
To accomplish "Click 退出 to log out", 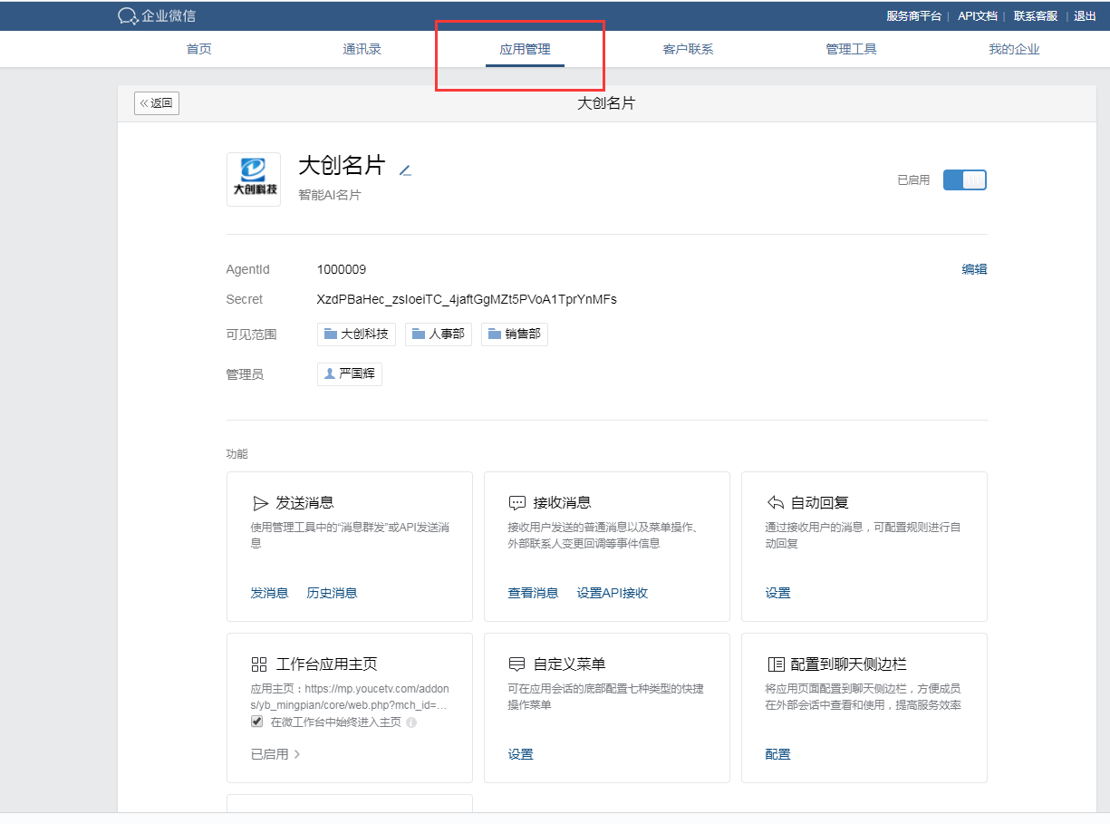I will [1085, 15].
